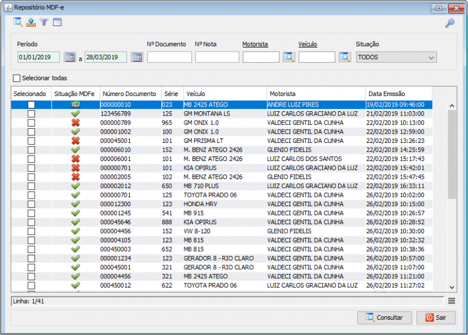Select checkbox for HONDA HRV row
The width and height of the screenshot is (468, 335).
31,204
